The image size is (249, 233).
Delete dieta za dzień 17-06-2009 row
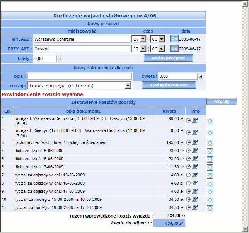tap(210, 168)
